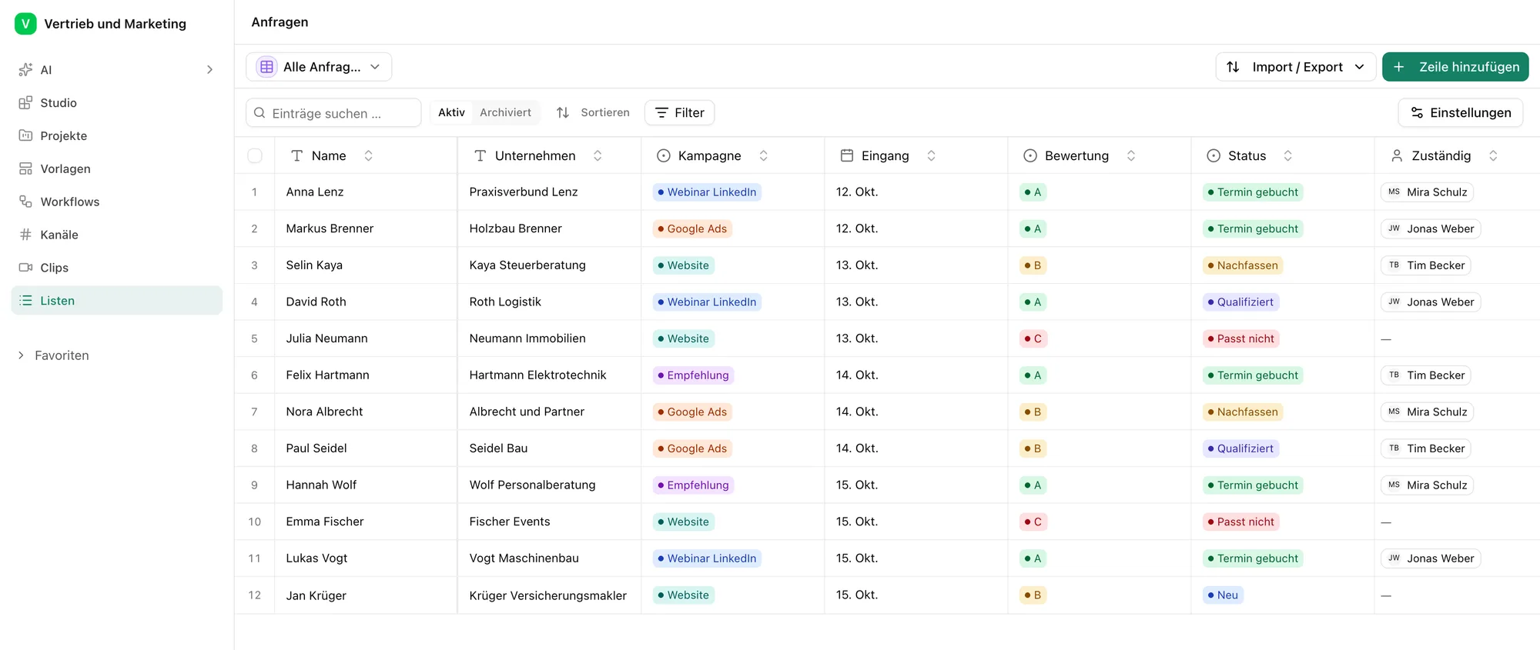Click the C rating for Emma Fischer
The height and width of the screenshot is (650, 1540).
1033,522
